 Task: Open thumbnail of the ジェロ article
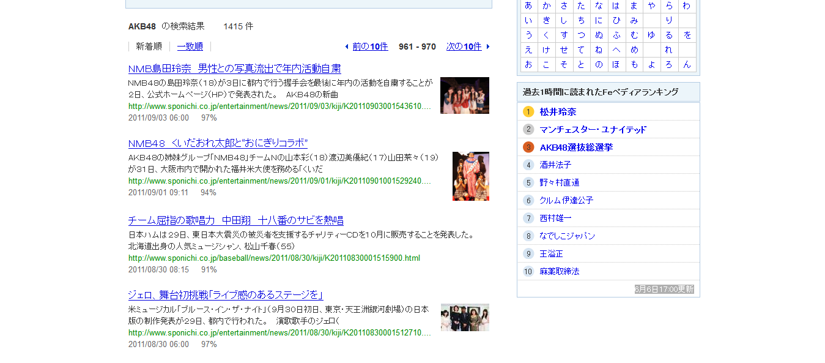tap(465, 317)
